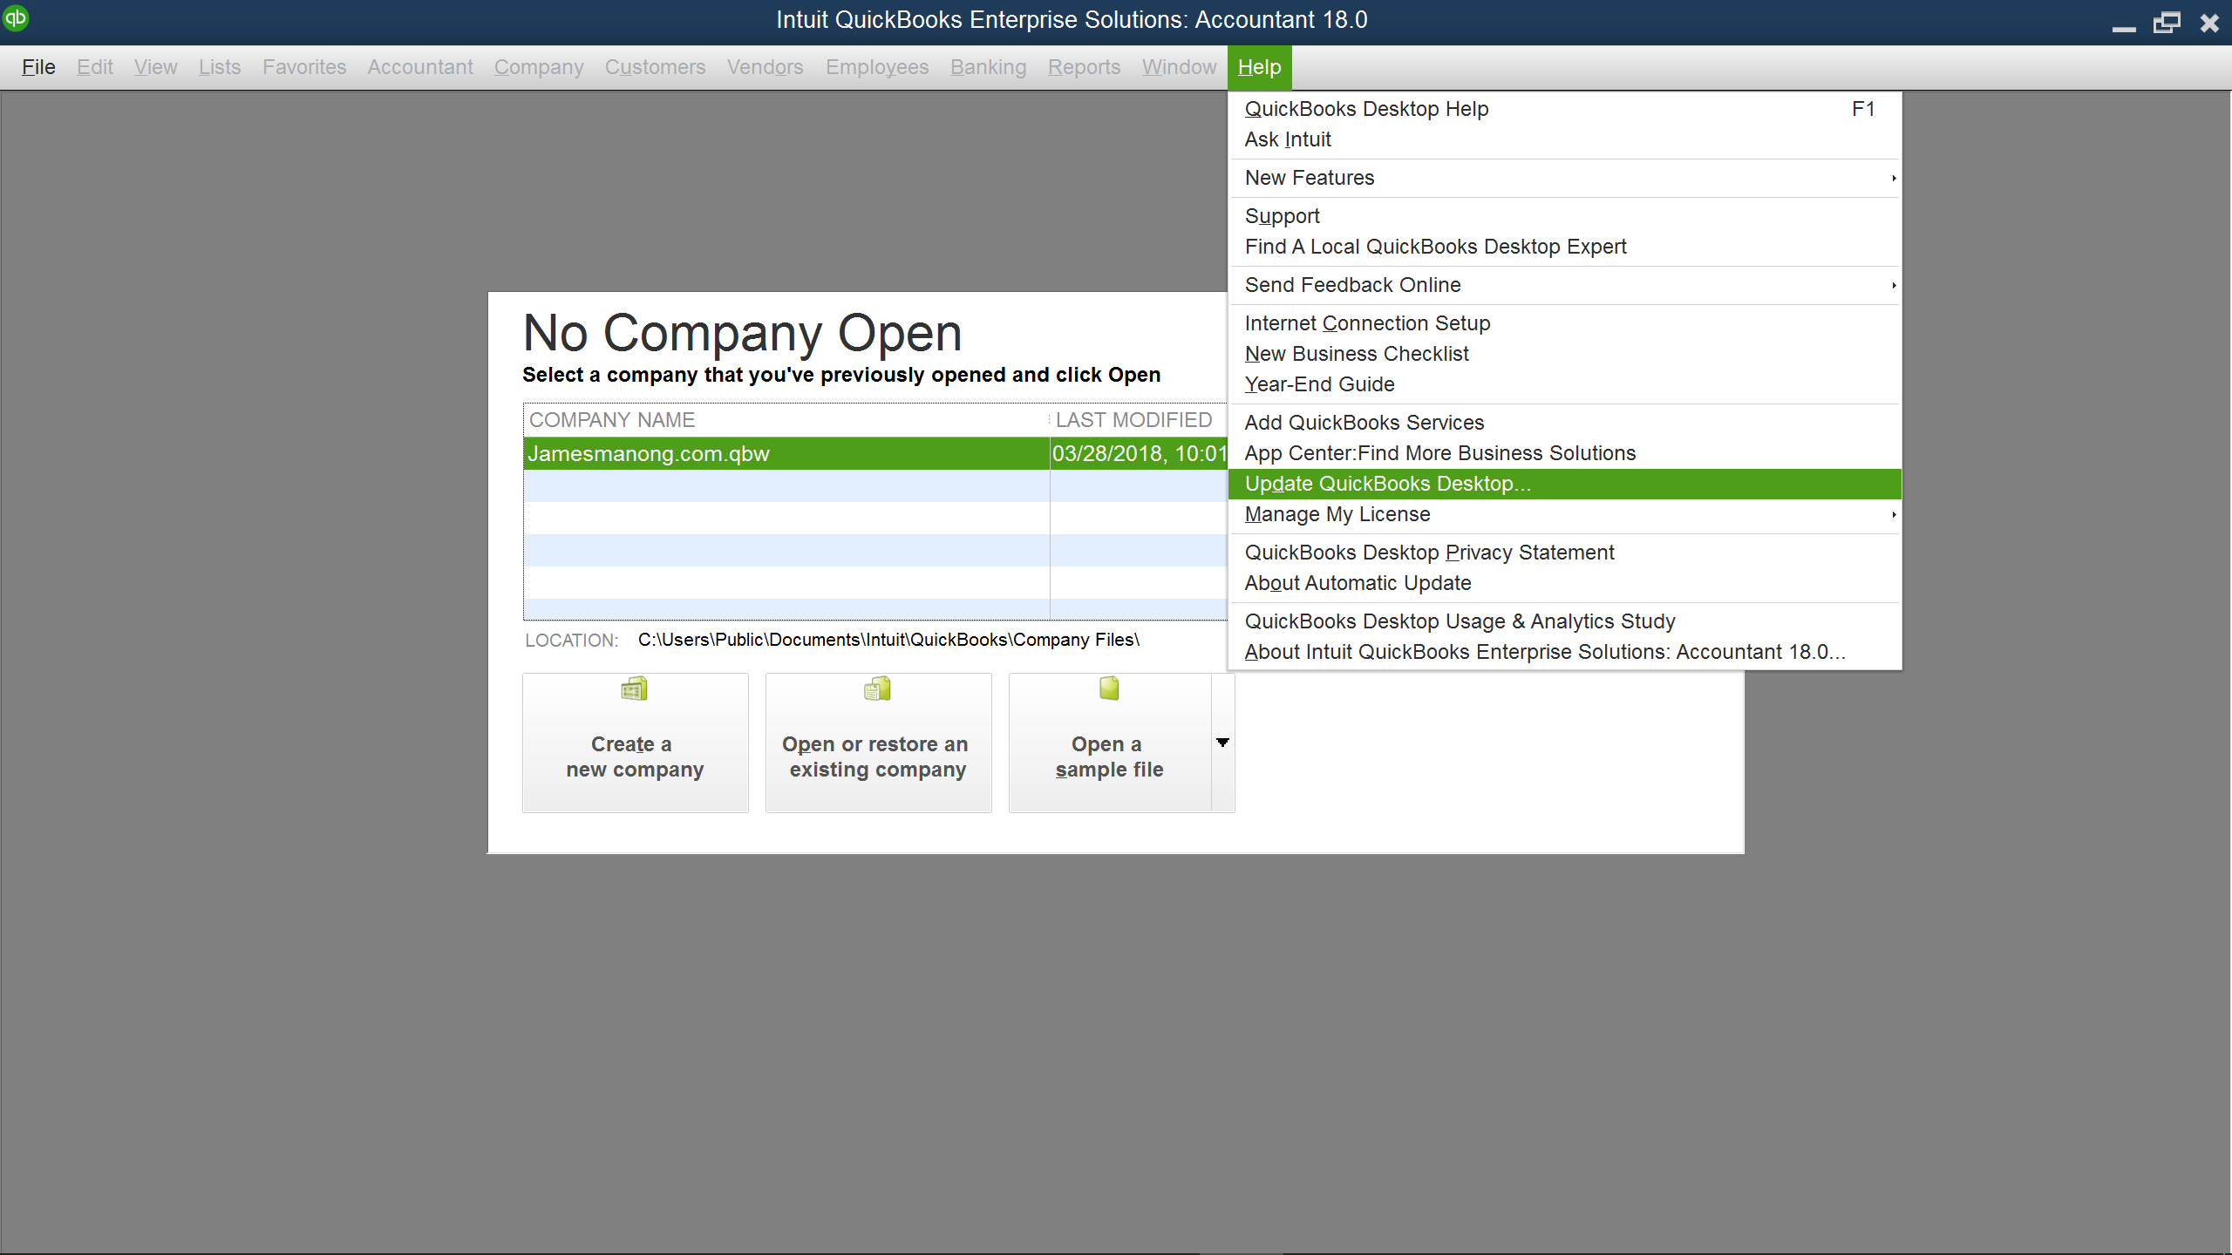The width and height of the screenshot is (2232, 1255).
Task: Click Find A Local QuickBooks Desktop Expert
Action: pyautogui.click(x=1435, y=247)
